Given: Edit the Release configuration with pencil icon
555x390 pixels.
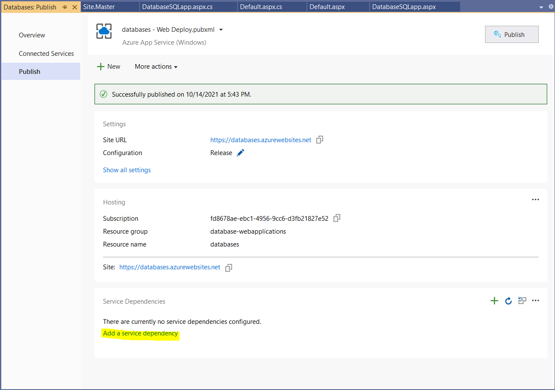Looking at the screenshot, I should pos(240,152).
